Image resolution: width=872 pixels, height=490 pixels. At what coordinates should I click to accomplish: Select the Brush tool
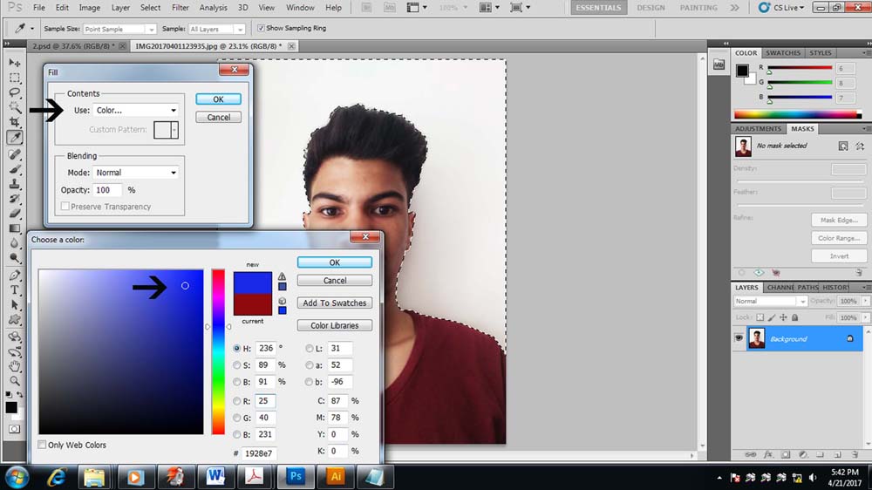[x=15, y=169]
